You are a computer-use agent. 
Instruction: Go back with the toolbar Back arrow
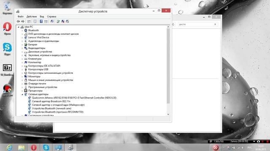18,21
